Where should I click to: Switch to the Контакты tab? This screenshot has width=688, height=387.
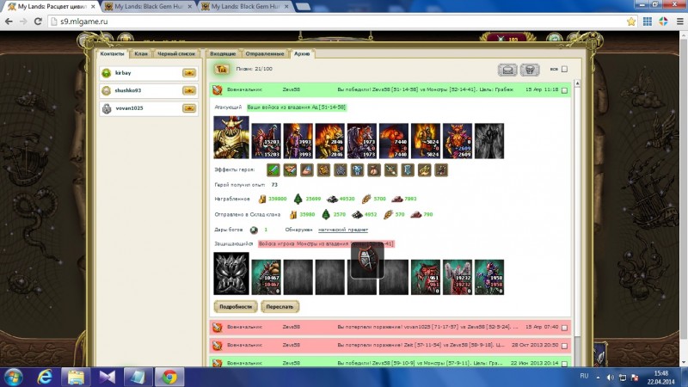[x=113, y=53]
